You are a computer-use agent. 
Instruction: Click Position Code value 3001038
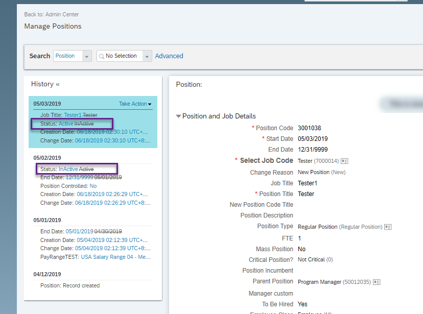coord(310,128)
